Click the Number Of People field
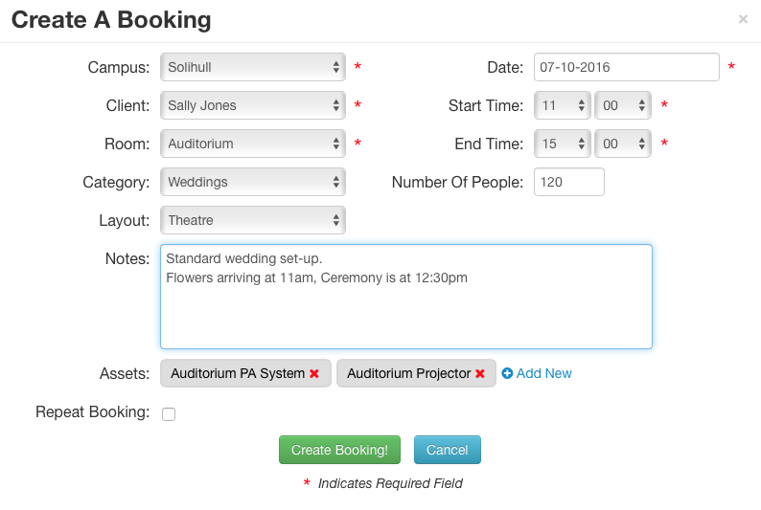 coord(569,182)
